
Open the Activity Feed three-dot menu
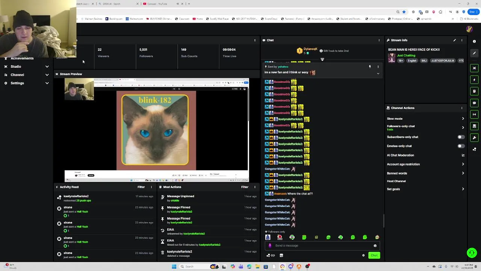(151, 187)
